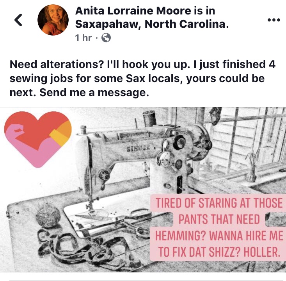Tap the 'TO FIX DAT SHIZZ? HOLLER.' line

(x=219, y=252)
